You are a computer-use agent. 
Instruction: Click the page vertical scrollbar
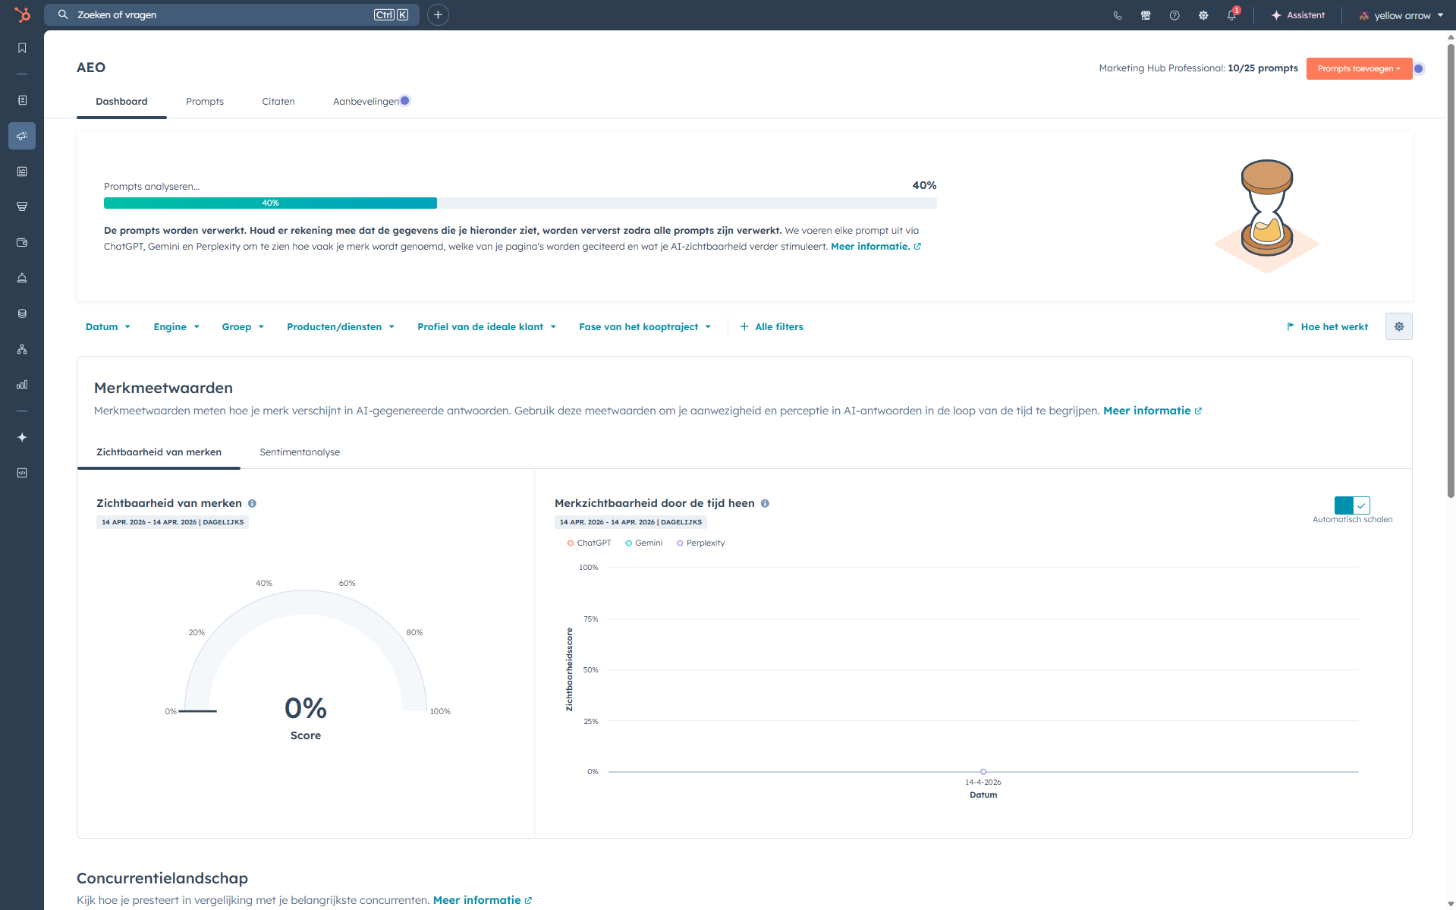1451,269
